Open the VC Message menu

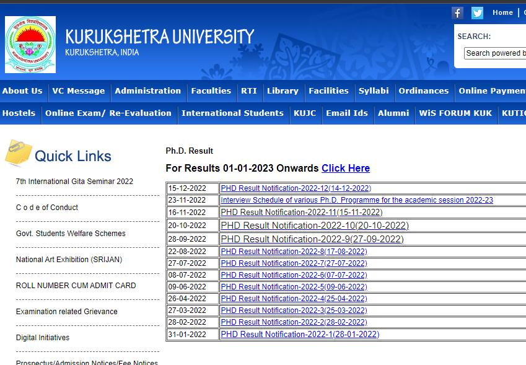(x=79, y=91)
